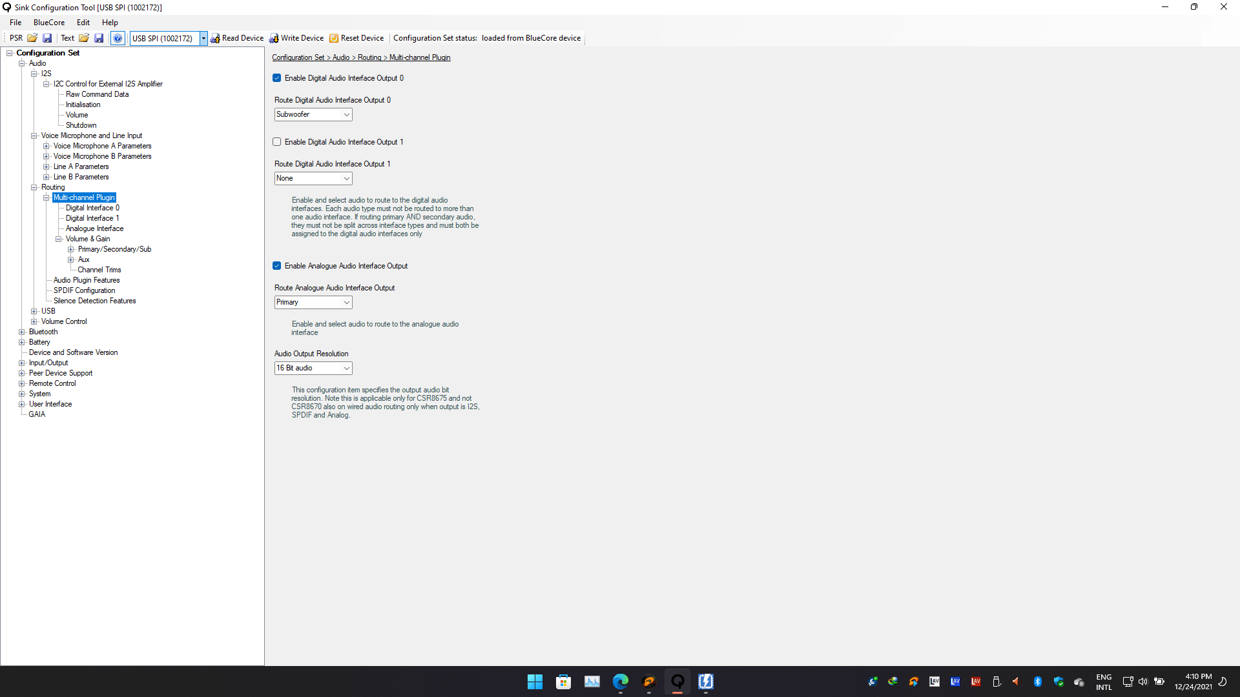This screenshot has width=1240, height=697.
Task: Click Sink Configuration Tool taskbar icon
Action: [x=677, y=682]
